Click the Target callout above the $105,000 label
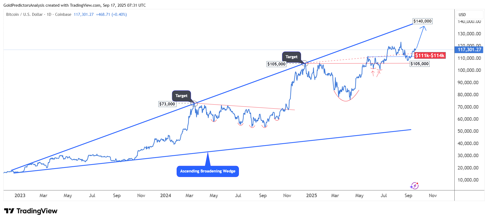The width and height of the screenshot is (488, 221). [x=291, y=57]
